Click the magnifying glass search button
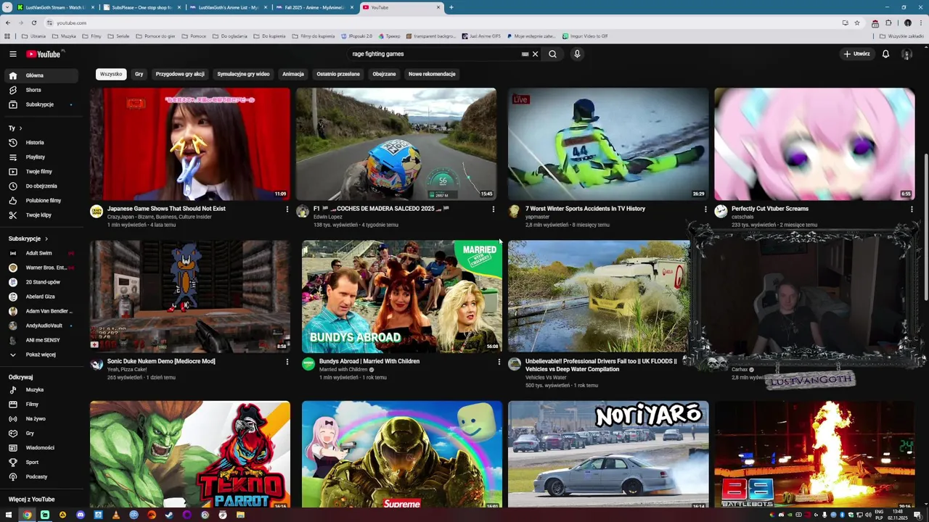Image resolution: width=929 pixels, height=522 pixels. pos(552,54)
